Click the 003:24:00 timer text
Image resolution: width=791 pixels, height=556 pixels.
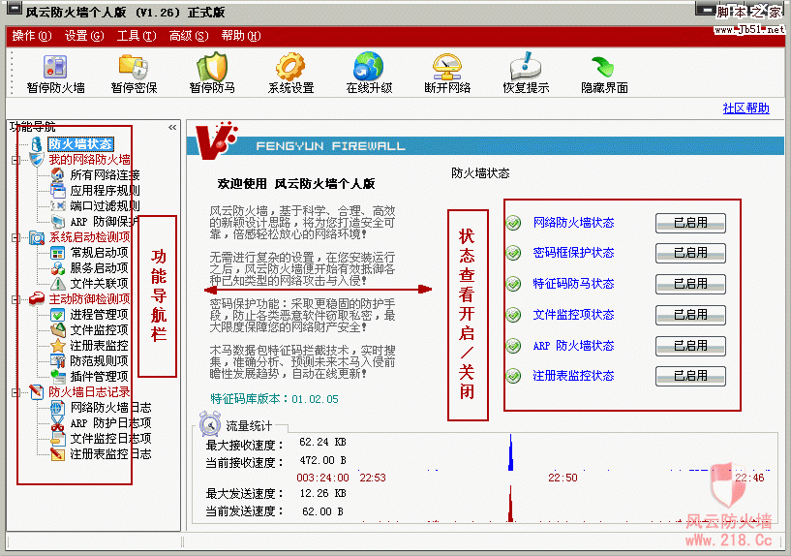tap(322, 478)
